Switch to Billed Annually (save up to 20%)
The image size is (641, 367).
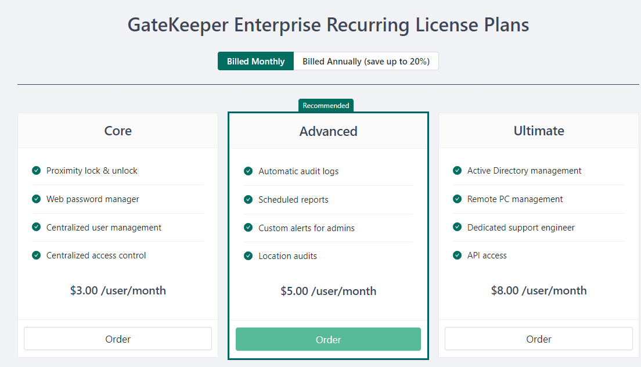pyautogui.click(x=366, y=62)
